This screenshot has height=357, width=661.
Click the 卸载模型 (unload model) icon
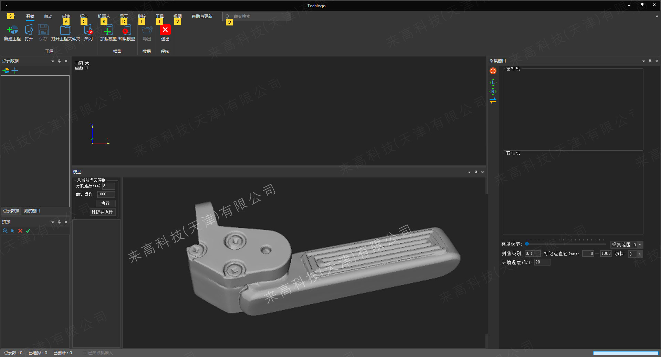pyautogui.click(x=126, y=30)
